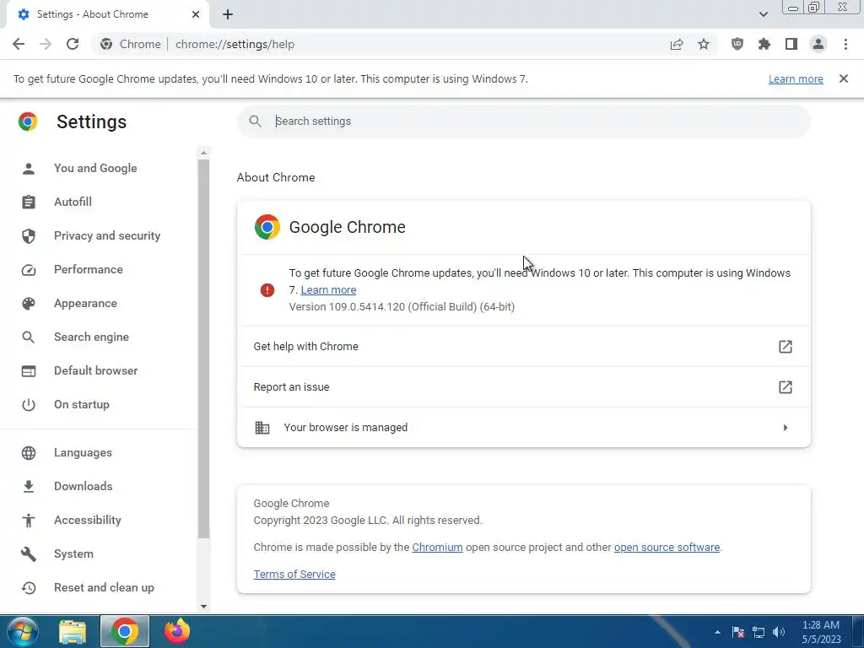
Task: Click sidebar scrollbar up arrow
Action: click(x=204, y=153)
